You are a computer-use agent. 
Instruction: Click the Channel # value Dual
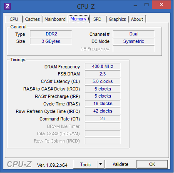point(134,34)
